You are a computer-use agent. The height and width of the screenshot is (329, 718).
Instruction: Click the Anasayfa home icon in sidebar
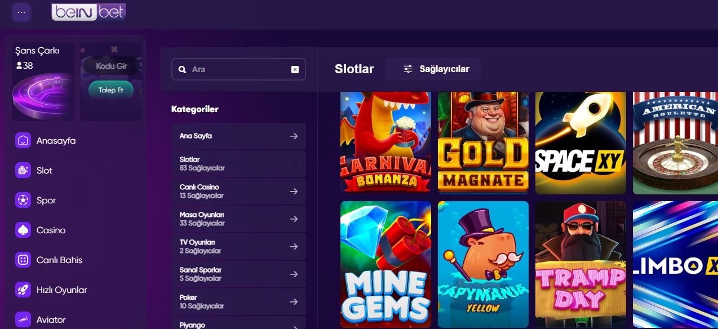23,140
